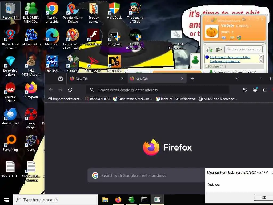
Task: Reload the current Firefox page
Action: coord(70,90)
